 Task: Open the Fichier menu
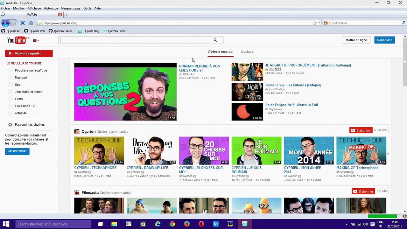pos(6,8)
